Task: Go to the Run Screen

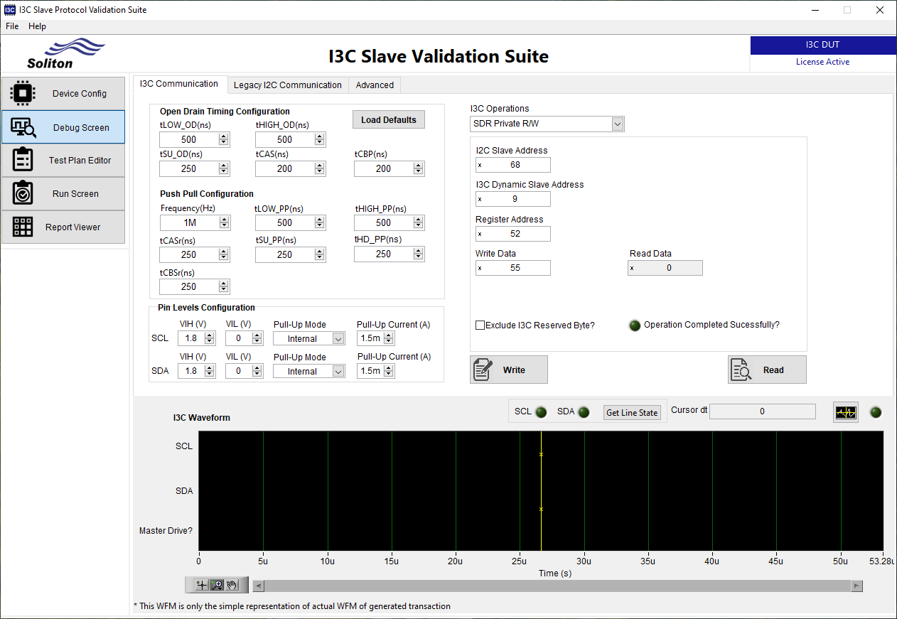Action: [x=63, y=193]
